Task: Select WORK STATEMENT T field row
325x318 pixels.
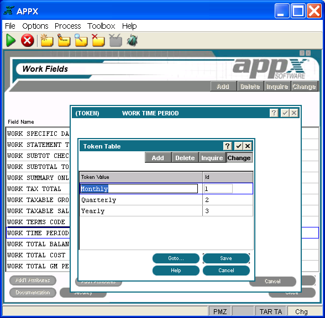Action: point(38,145)
